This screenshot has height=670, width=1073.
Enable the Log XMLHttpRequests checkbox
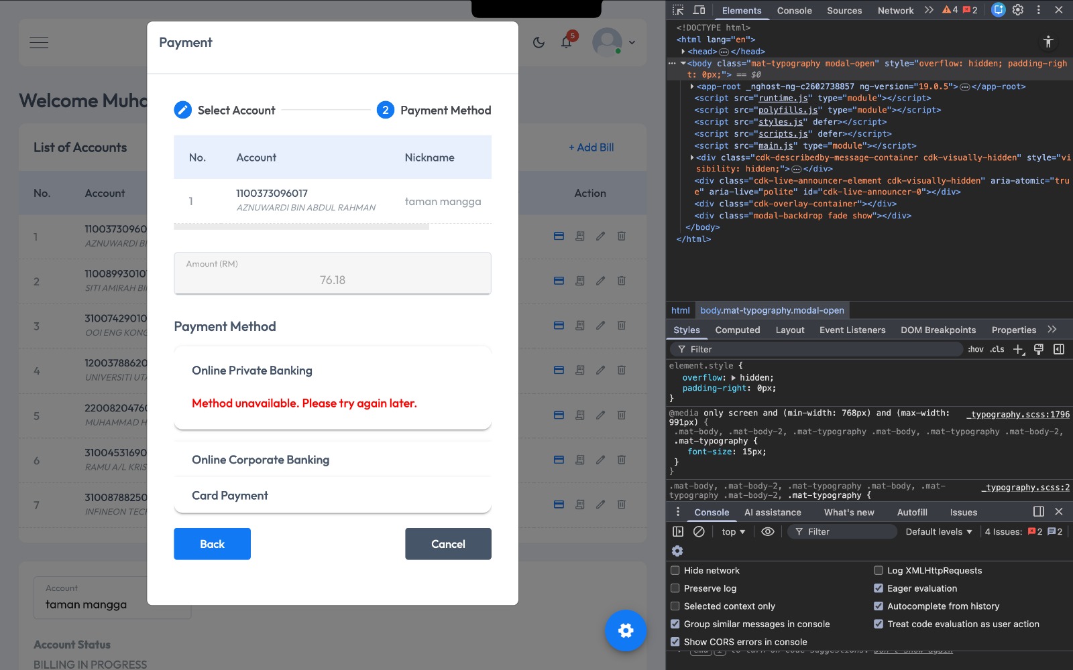tap(879, 570)
